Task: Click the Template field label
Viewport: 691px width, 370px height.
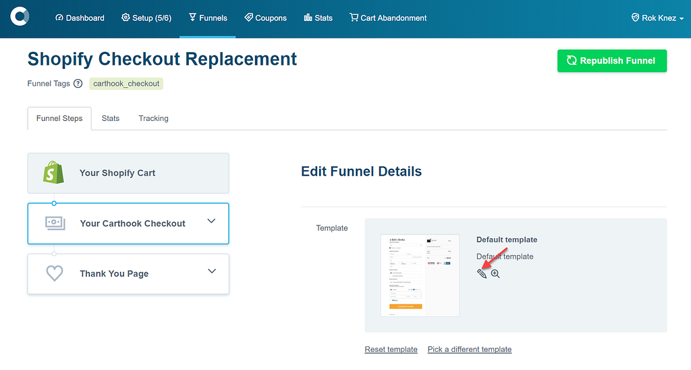Action: click(332, 228)
